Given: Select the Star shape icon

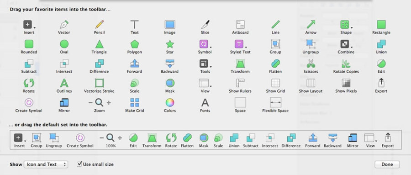Looking at the screenshot, I should click(170, 44).
